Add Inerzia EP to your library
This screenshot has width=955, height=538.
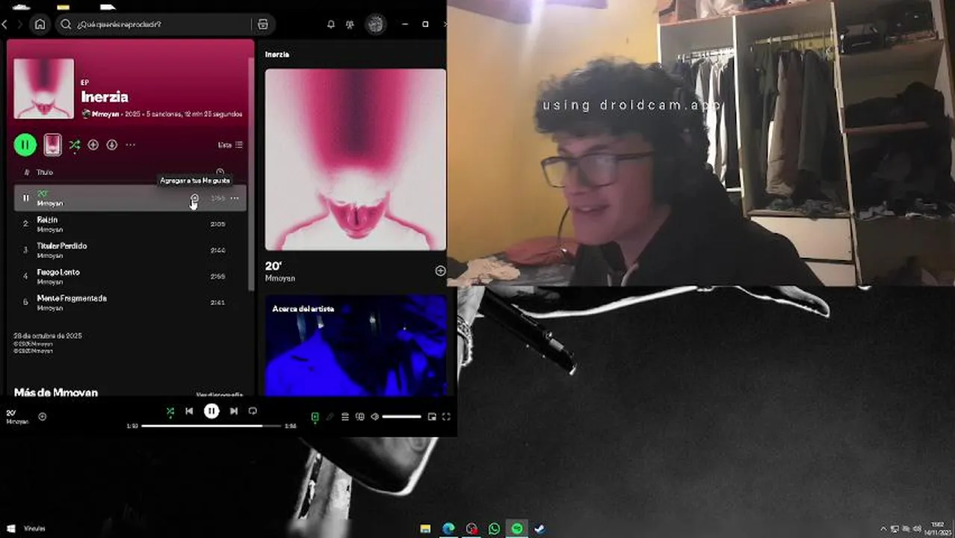pos(93,145)
